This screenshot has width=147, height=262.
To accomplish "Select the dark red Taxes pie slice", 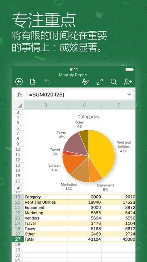I will 75,145.
